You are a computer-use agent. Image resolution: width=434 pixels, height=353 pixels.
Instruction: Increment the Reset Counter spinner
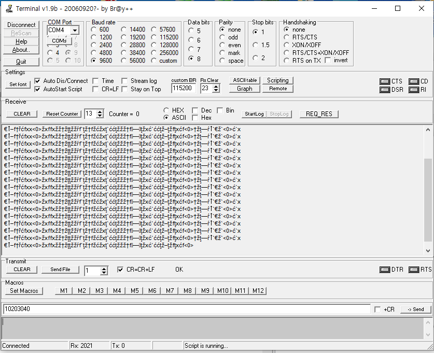pos(100,111)
